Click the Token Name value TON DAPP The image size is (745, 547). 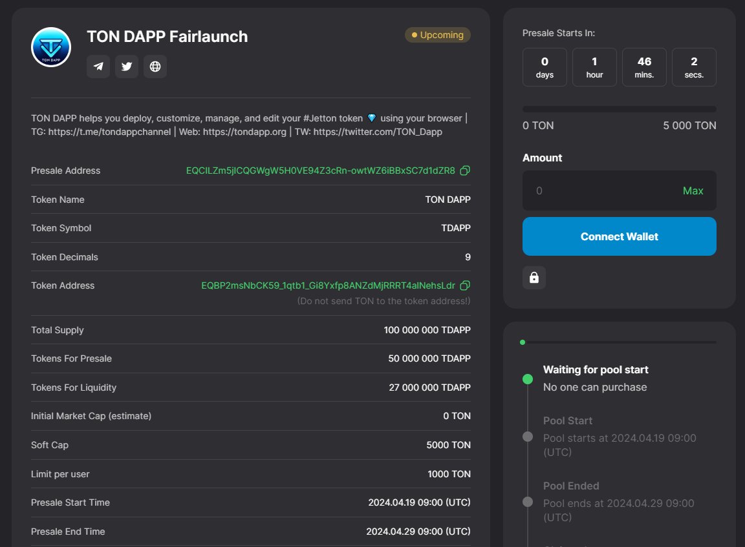pyautogui.click(x=448, y=200)
